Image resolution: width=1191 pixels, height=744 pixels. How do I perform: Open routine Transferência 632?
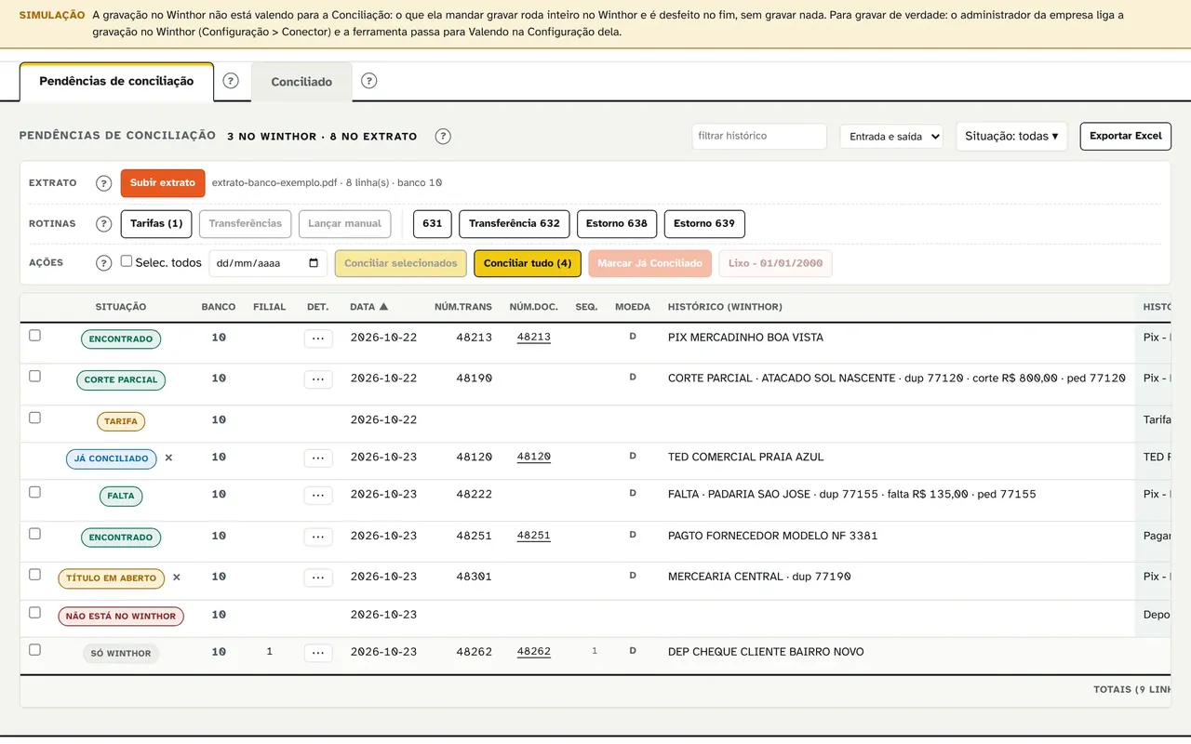[x=515, y=224]
